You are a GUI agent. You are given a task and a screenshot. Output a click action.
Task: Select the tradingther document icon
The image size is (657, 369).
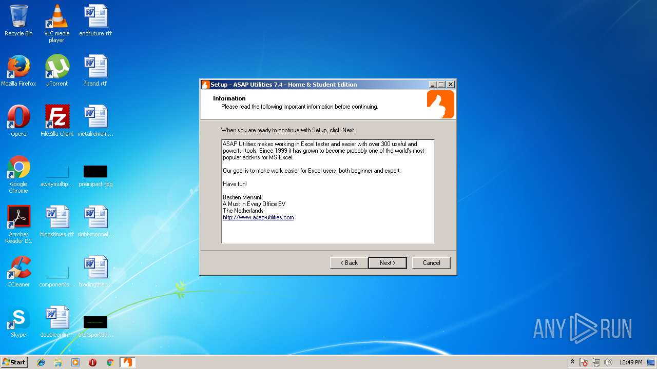pyautogui.click(x=95, y=272)
